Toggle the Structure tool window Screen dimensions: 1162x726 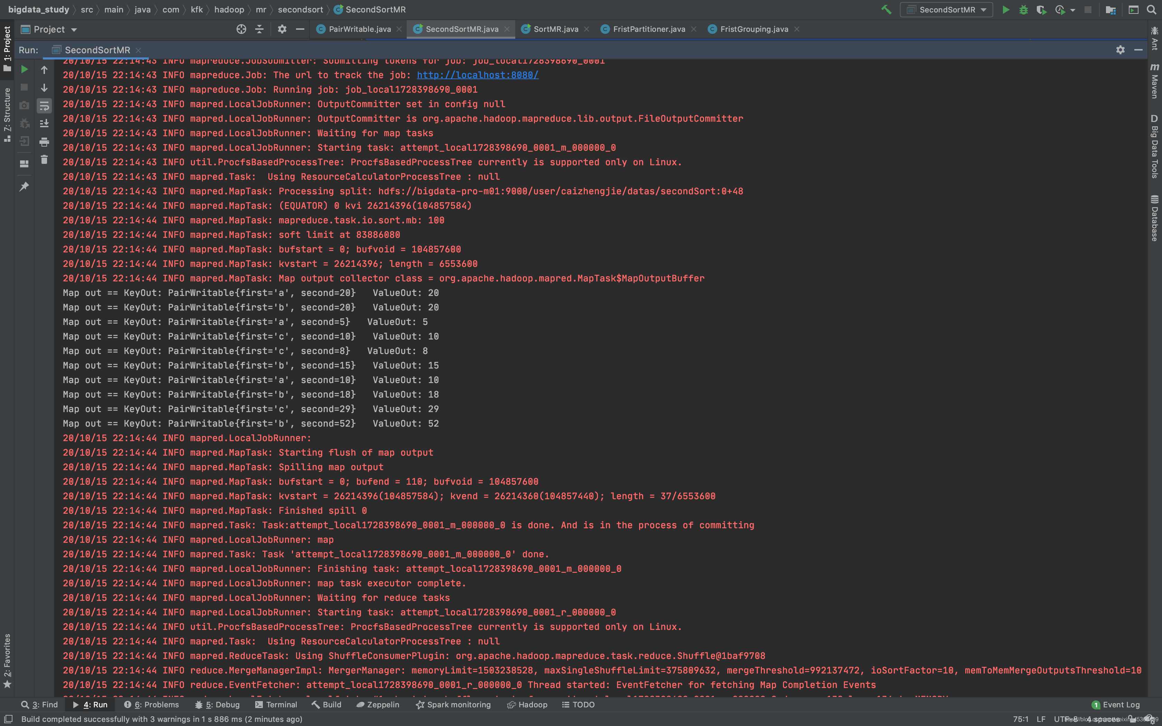tap(7, 114)
